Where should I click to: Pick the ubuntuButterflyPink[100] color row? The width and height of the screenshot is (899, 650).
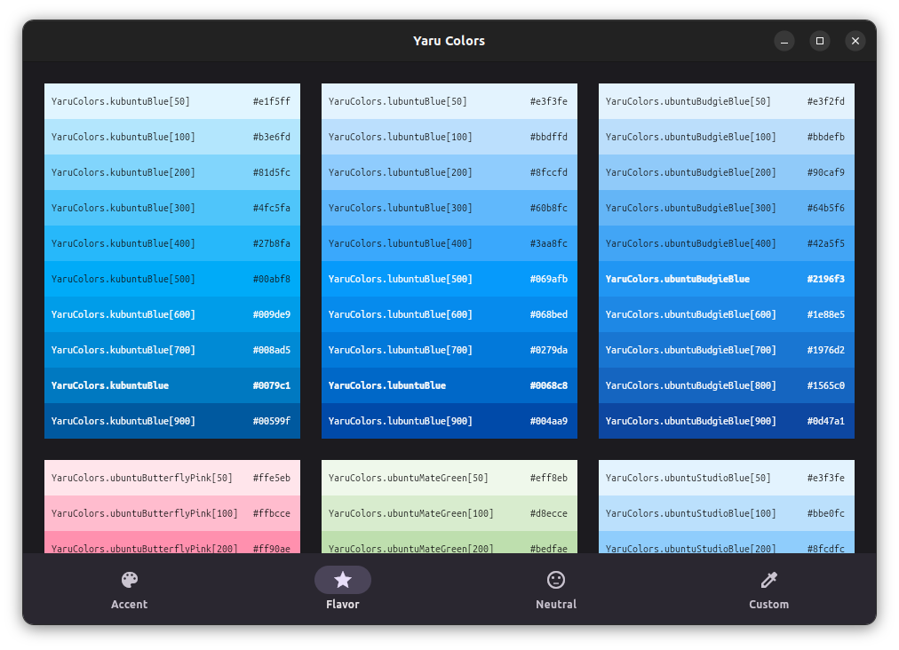(x=172, y=513)
